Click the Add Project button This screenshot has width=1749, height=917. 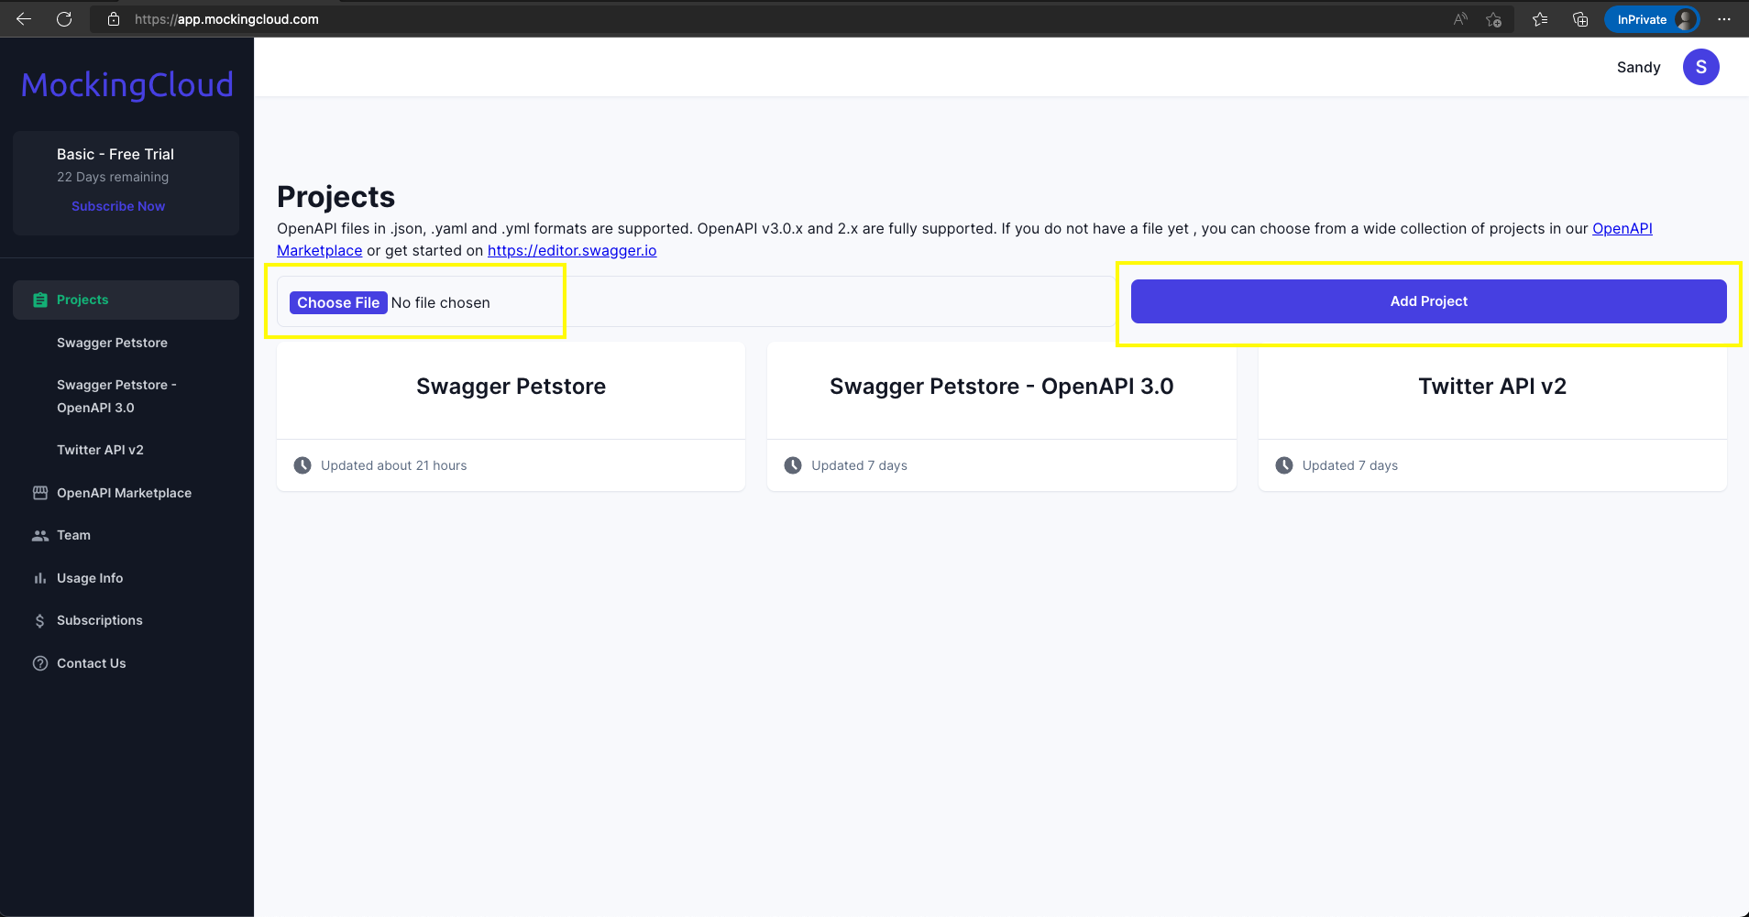click(1429, 301)
